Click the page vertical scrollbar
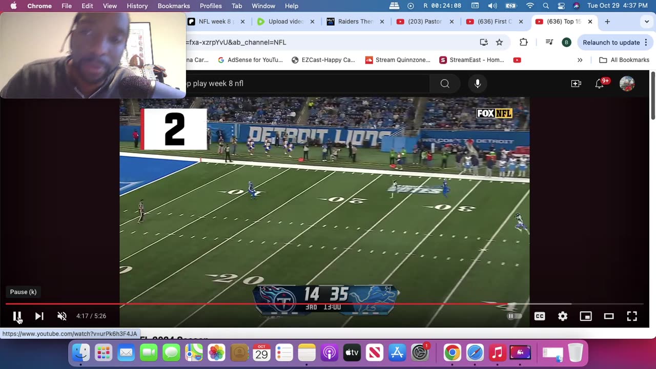 click(x=653, y=96)
